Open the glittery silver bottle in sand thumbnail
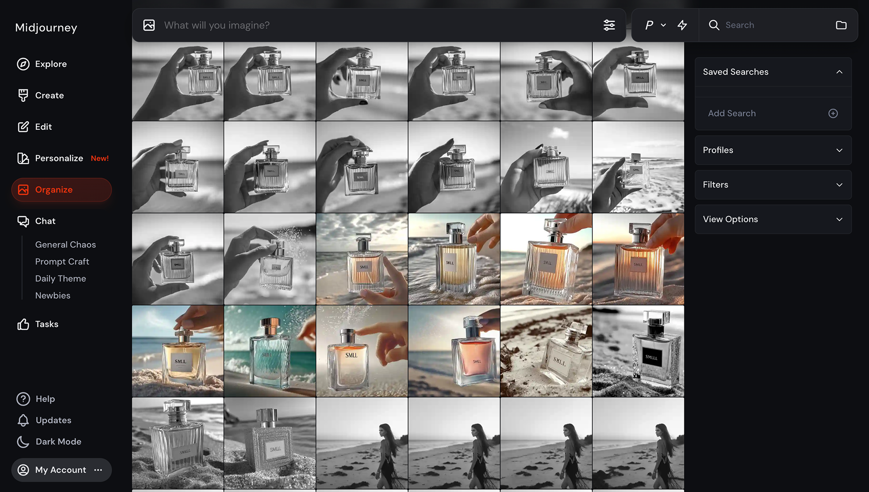This screenshot has height=492, width=869. tap(270, 443)
